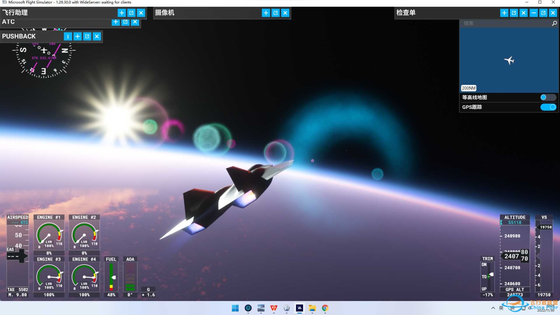Click the 搜索 input field

(505, 23)
